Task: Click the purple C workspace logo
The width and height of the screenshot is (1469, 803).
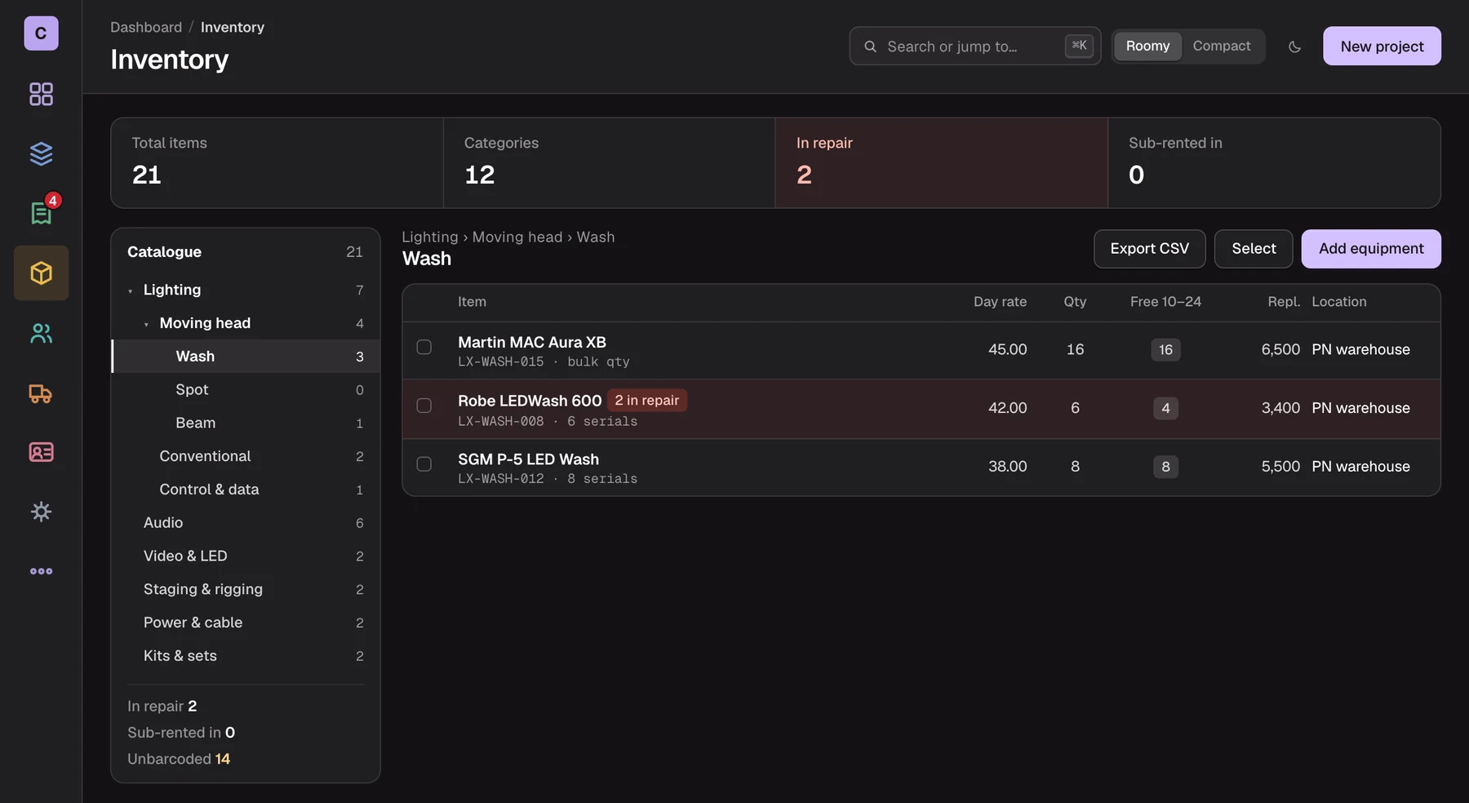Action: [41, 33]
